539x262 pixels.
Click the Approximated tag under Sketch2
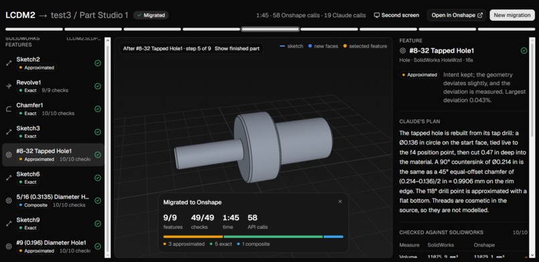[x=37, y=68]
